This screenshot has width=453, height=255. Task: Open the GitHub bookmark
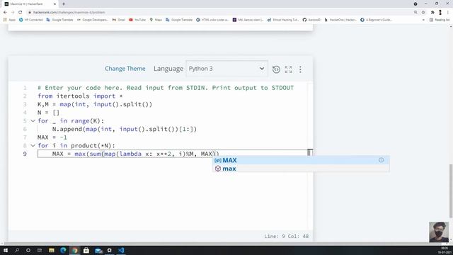[311, 20]
